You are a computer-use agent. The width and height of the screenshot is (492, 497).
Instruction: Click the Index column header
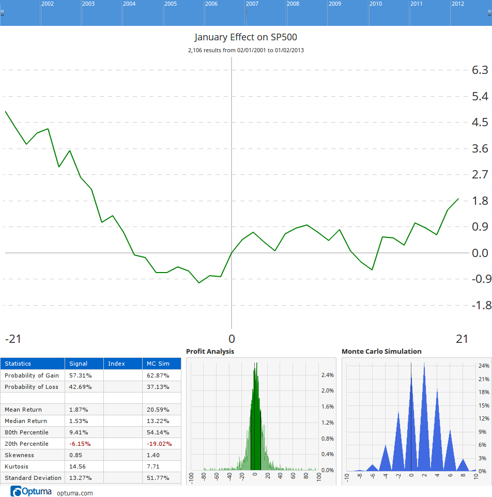[123, 364]
